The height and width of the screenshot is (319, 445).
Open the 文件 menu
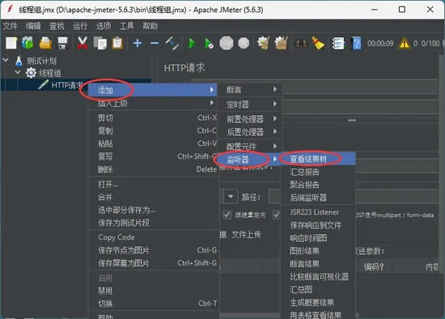(x=11, y=26)
